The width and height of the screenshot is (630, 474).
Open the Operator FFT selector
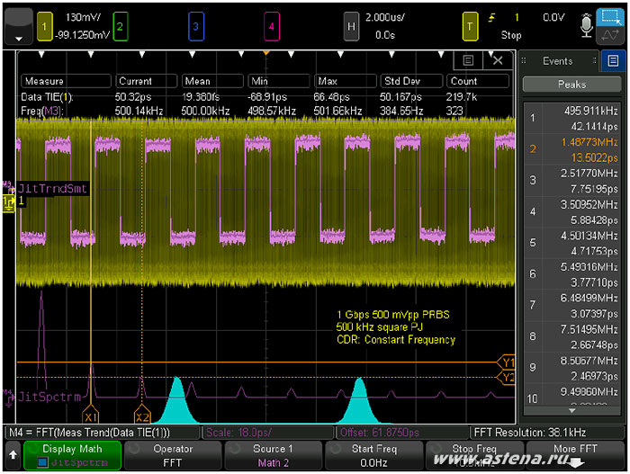pos(173,455)
